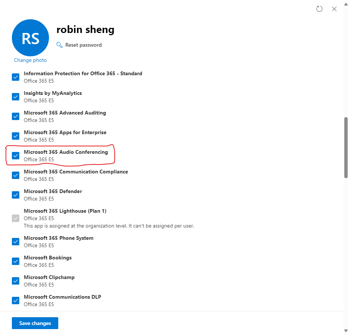
Task: Close the user details panel
Action: point(334,9)
